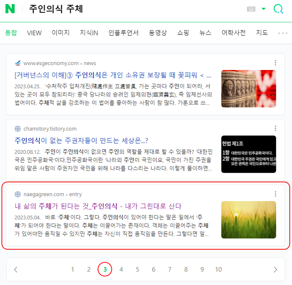Open 내 삶의 주체가 된다는 것 title
Image resolution: width=292 pixels, height=285 pixels.
click(x=98, y=206)
